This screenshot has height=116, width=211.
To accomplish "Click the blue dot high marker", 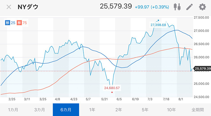I will point(158,20).
